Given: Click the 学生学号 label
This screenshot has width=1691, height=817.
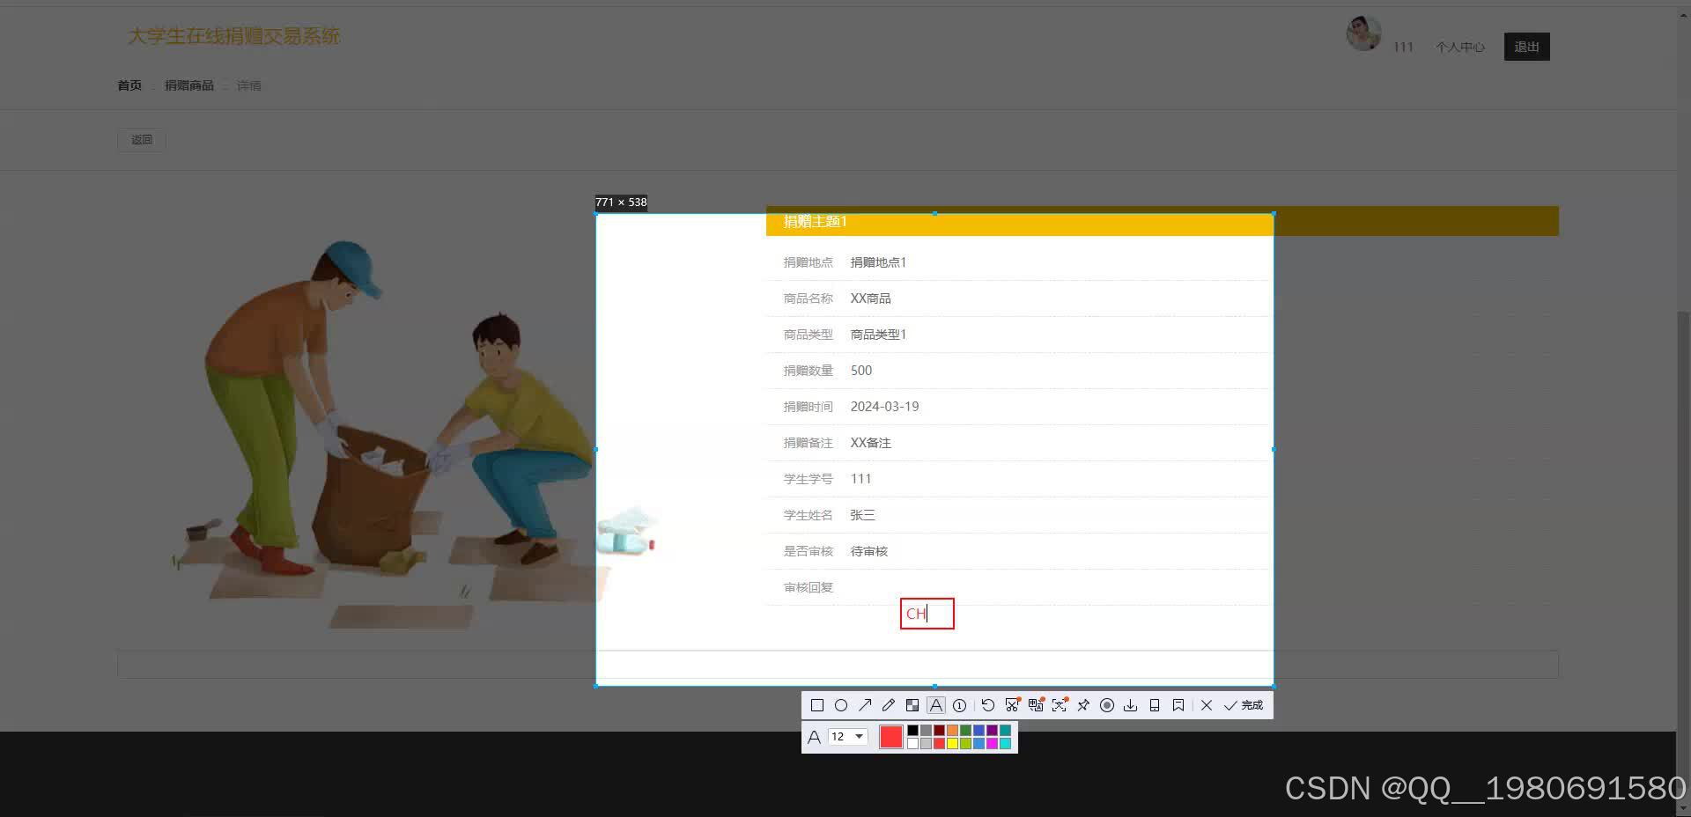Looking at the screenshot, I should (808, 479).
